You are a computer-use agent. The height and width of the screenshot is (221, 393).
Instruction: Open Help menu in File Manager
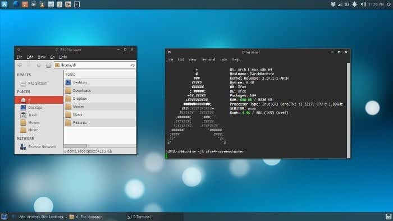pyautogui.click(x=63, y=57)
